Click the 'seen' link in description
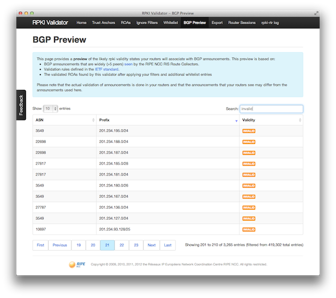The width and height of the screenshot is (336, 298). coord(128,64)
